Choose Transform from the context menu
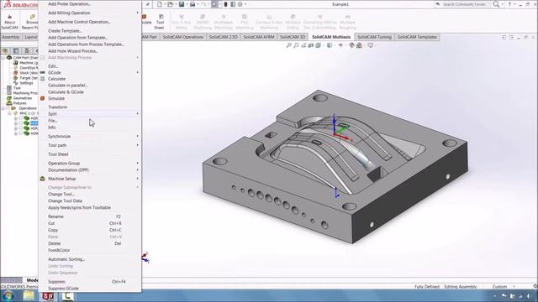 [x=57, y=107]
